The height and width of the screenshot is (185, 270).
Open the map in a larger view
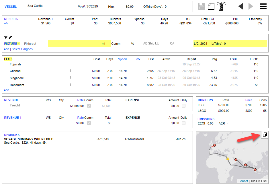[265, 134]
